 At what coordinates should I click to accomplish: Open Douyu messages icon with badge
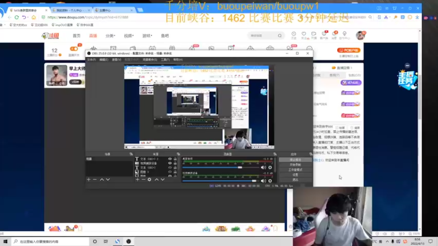coord(335,35)
